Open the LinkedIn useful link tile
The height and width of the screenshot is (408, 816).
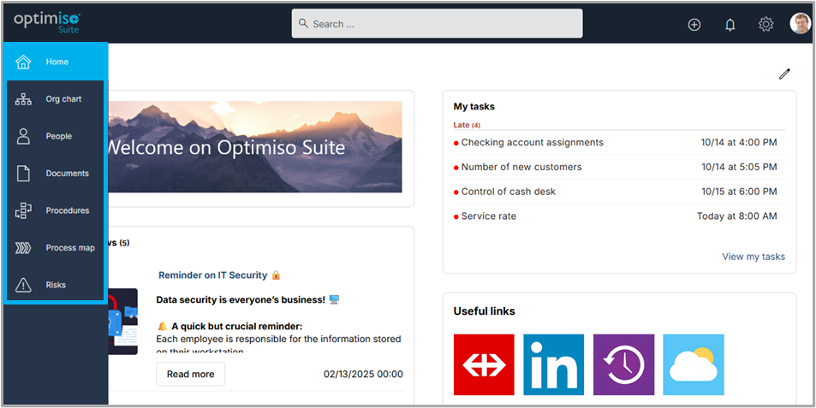coord(554,364)
